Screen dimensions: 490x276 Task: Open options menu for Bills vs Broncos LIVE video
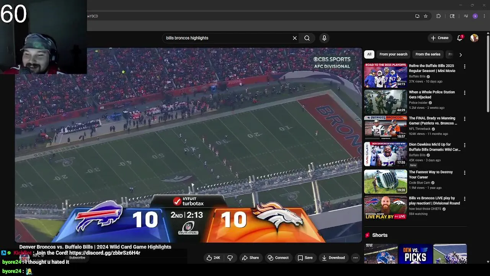tap(465, 199)
